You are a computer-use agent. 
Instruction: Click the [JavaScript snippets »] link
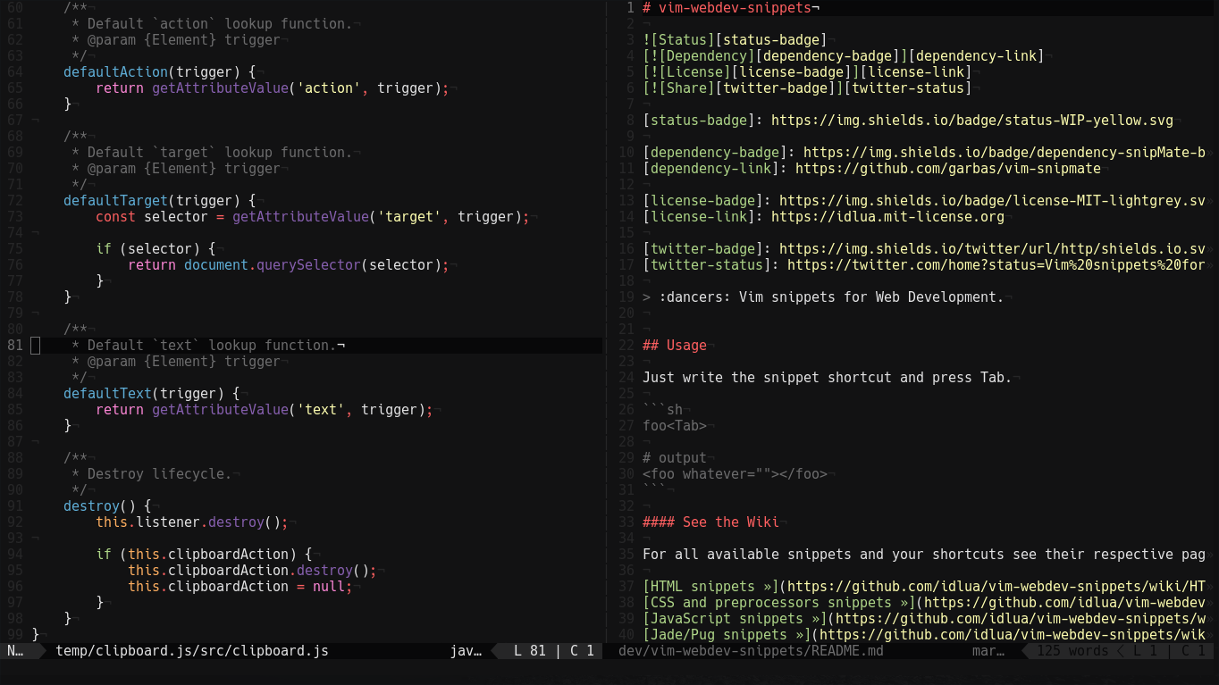tap(735, 618)
